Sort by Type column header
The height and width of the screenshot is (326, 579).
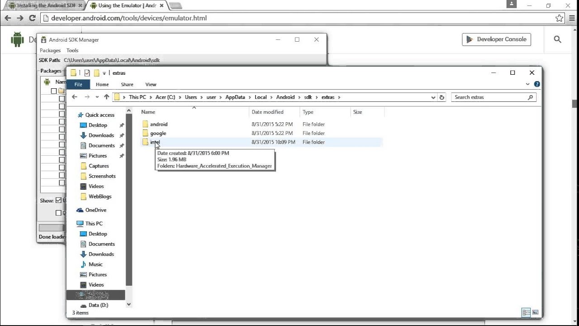pos(325,112)
